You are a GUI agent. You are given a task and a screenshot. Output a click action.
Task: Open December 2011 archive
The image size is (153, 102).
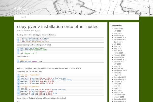tap(120, 77)
